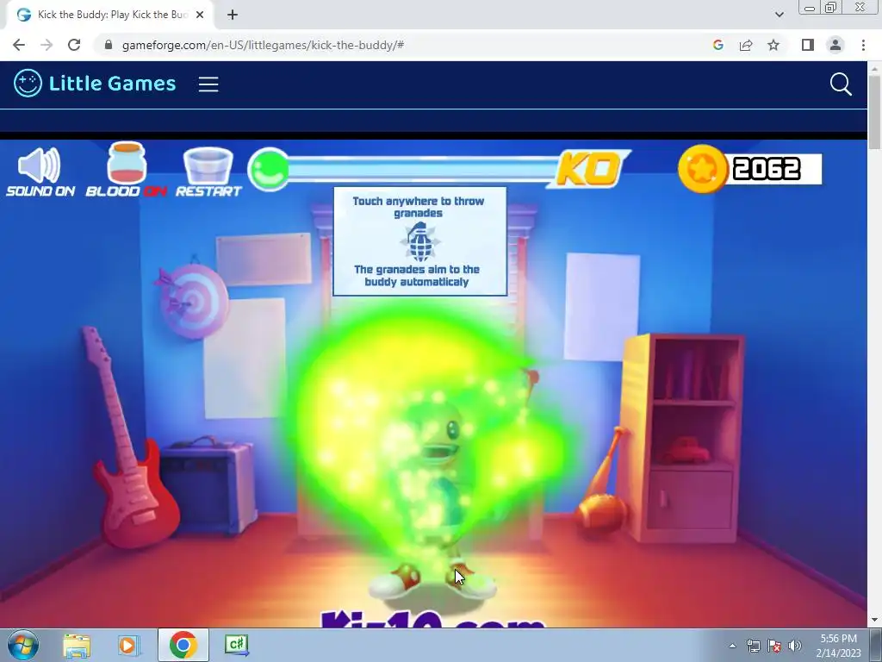This screenshot has width=882, height=662.
Task: Open the tab search dropdown arrow
Action: (779, 15)
